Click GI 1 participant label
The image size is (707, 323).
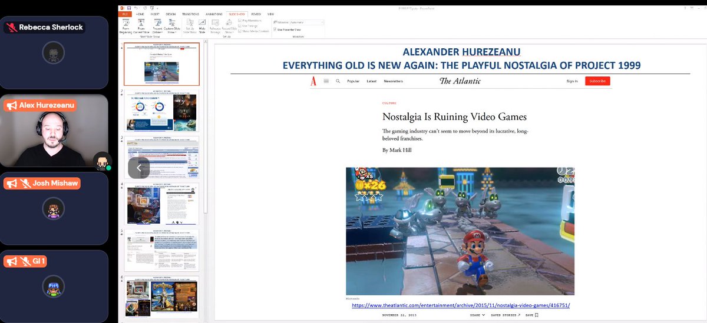(x=25, y=261)
